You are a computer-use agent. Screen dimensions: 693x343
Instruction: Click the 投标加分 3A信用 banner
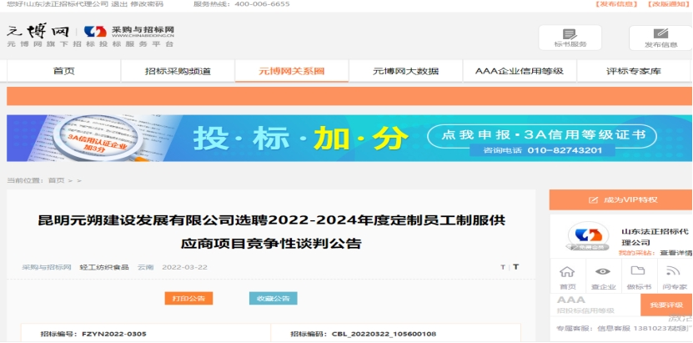click(347, 139)
